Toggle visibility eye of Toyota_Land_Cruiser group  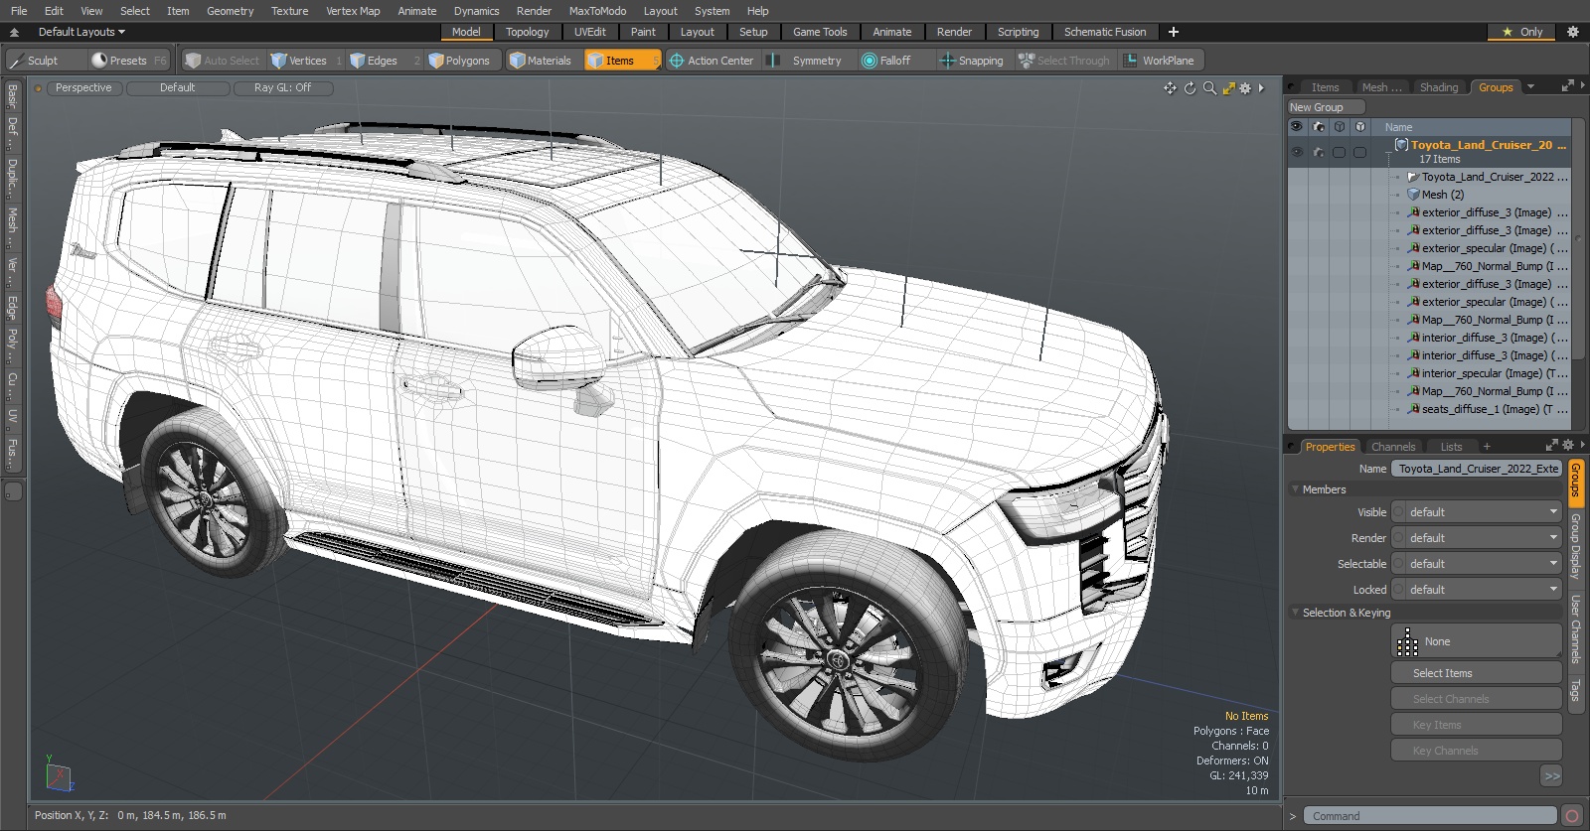click(1297, 153)
